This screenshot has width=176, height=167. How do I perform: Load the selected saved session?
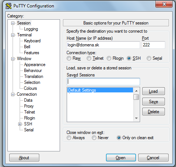point(153,91)
